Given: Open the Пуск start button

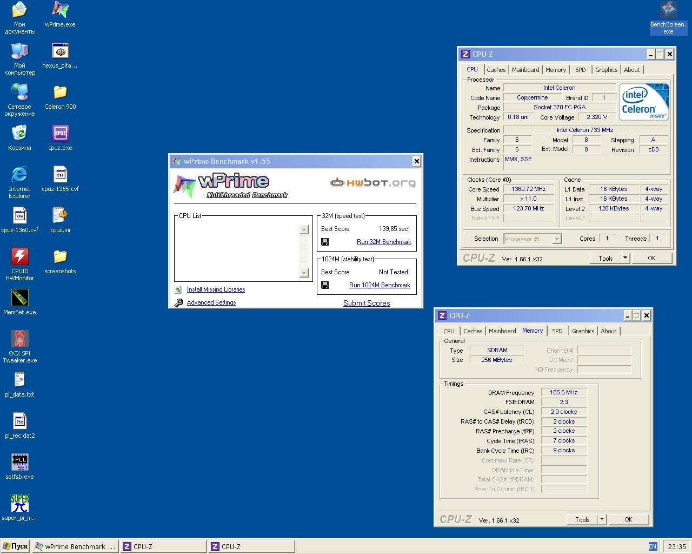Looking at the screenshot, I should click(15, 546).
